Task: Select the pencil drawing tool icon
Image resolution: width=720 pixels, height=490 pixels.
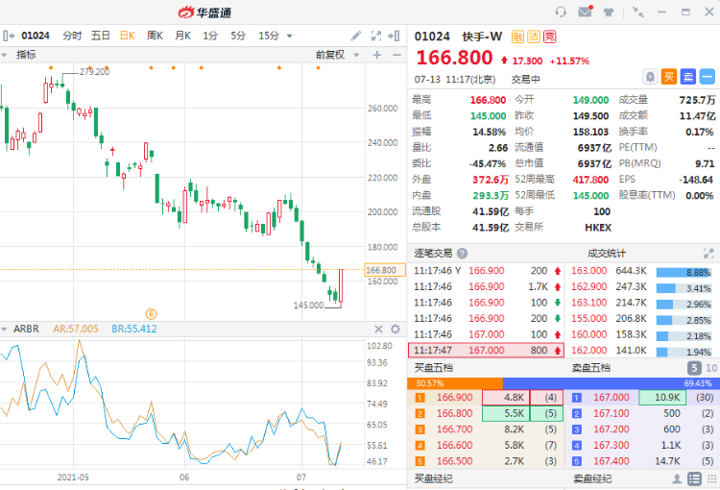Action: point(356,36)
